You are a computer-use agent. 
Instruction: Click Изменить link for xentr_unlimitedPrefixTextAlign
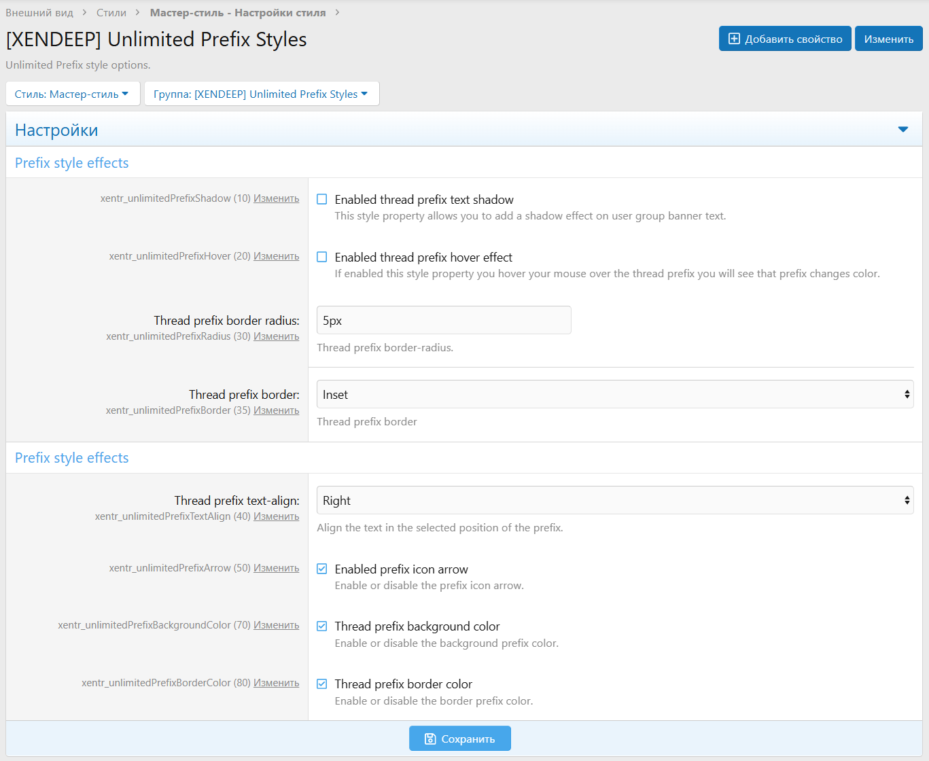click(x=277, y=516)
